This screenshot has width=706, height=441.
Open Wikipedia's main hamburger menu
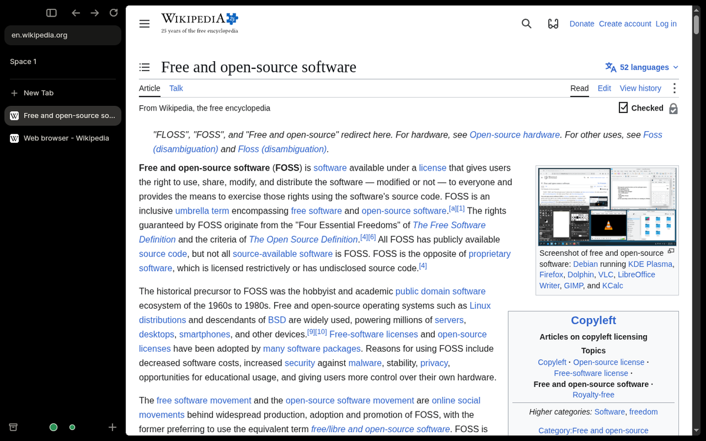click(x=145, y=24)
